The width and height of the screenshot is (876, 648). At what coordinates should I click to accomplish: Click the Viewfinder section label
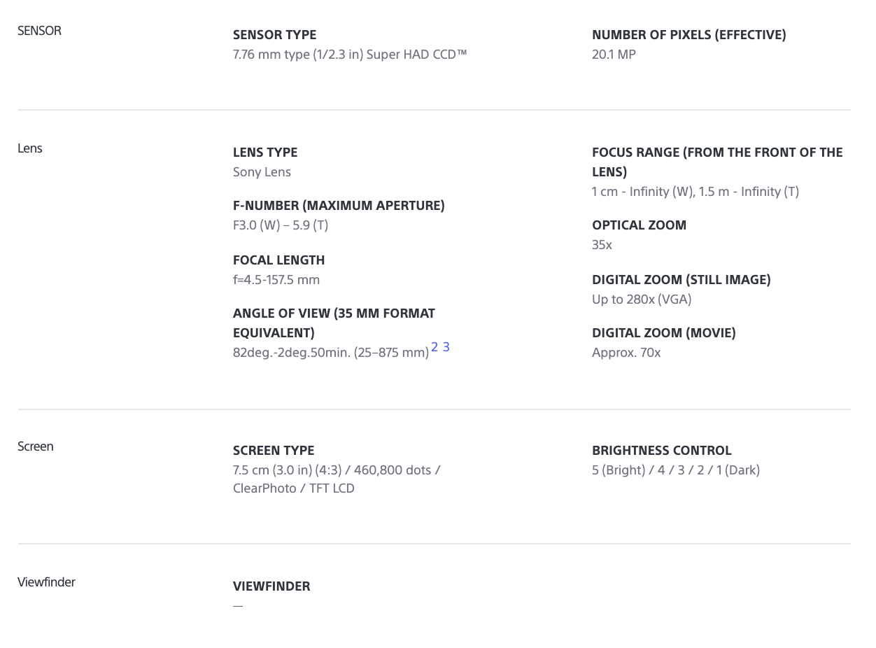tap(46, 582)
